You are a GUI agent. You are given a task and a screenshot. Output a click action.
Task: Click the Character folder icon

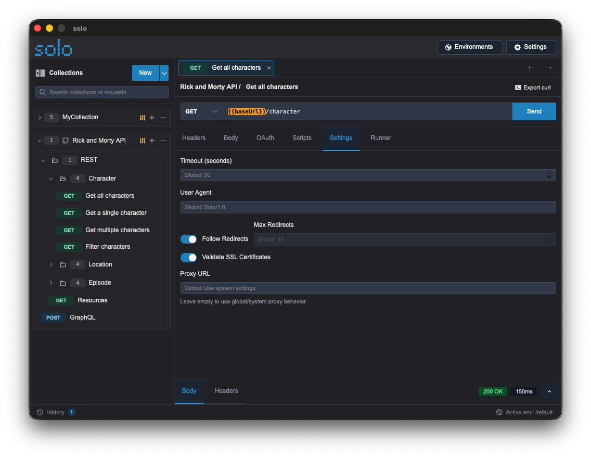click(63, 179)
